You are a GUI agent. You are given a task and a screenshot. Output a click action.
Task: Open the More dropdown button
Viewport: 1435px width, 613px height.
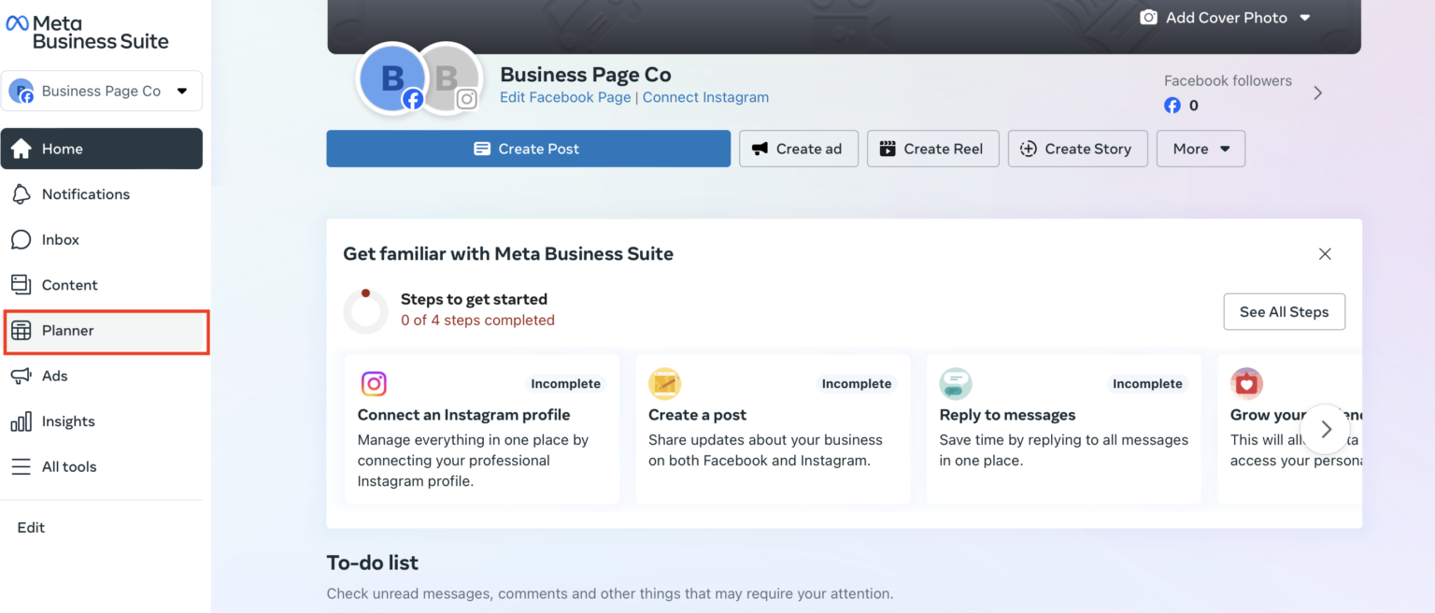tap(1201, 149)
